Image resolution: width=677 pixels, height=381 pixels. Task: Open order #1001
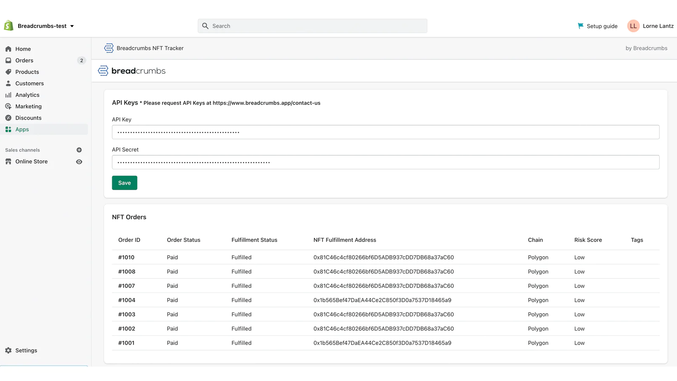(x=126, y=343)
